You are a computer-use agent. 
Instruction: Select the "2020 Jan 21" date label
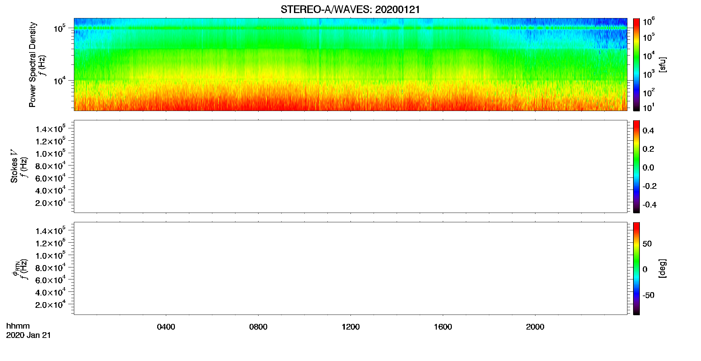[28, 335]
